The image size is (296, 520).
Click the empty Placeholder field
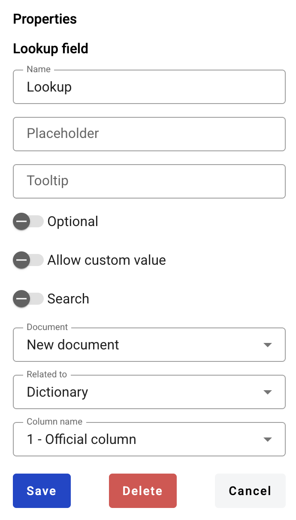pos(149,134)
